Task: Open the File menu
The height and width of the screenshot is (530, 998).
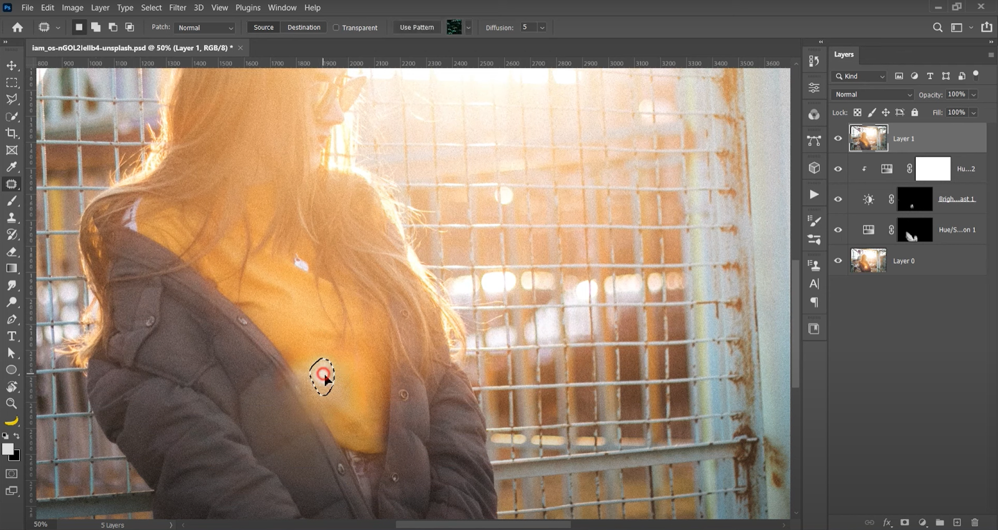Action: click(27, 7)
